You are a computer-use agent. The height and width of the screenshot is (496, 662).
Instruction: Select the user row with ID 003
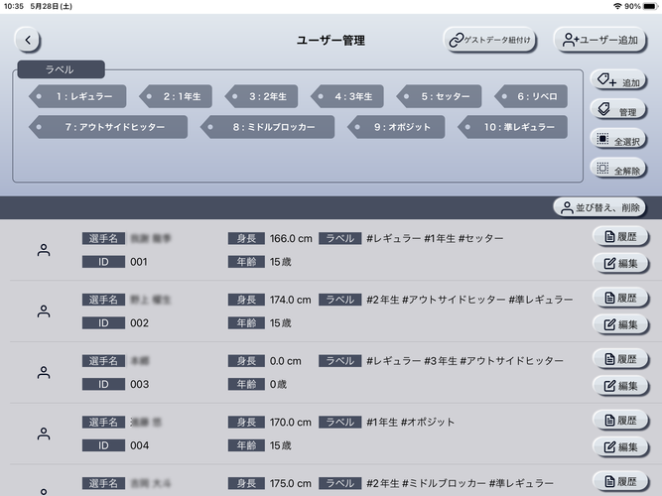point(298,372)
